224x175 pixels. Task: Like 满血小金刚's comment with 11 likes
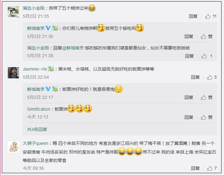click(x=208, y=16)
